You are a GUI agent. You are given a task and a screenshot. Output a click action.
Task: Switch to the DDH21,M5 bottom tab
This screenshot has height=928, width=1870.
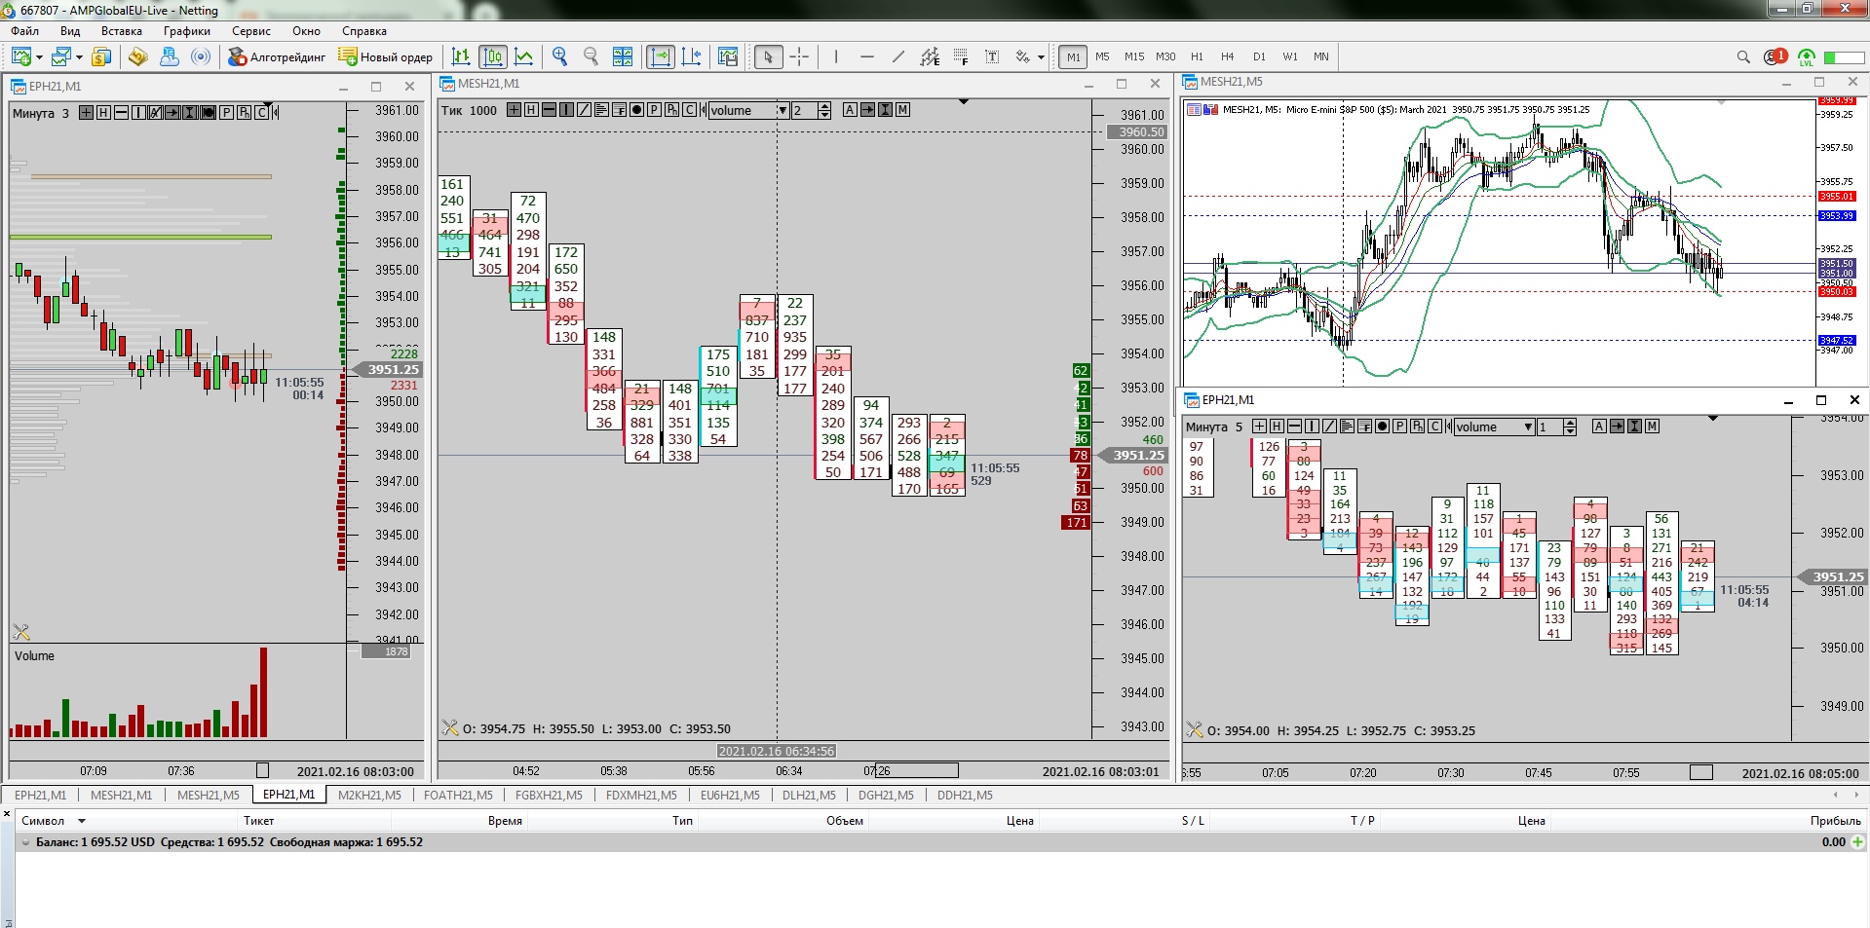click(965, 795)
